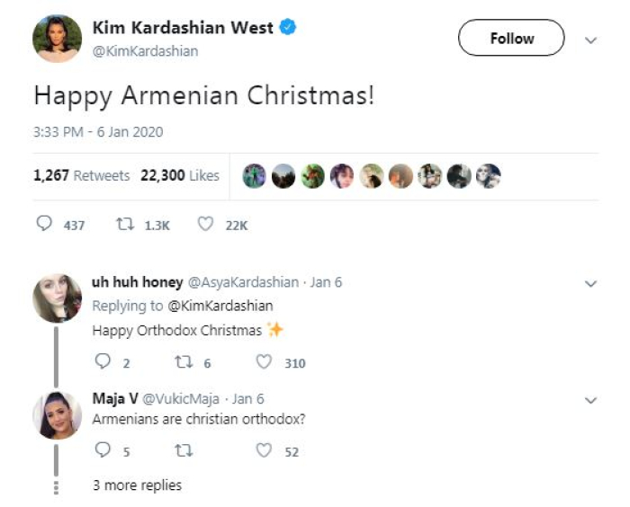View the 1,267 Retweets list
This screenshot has width=630, height=507.
(81, 175)
